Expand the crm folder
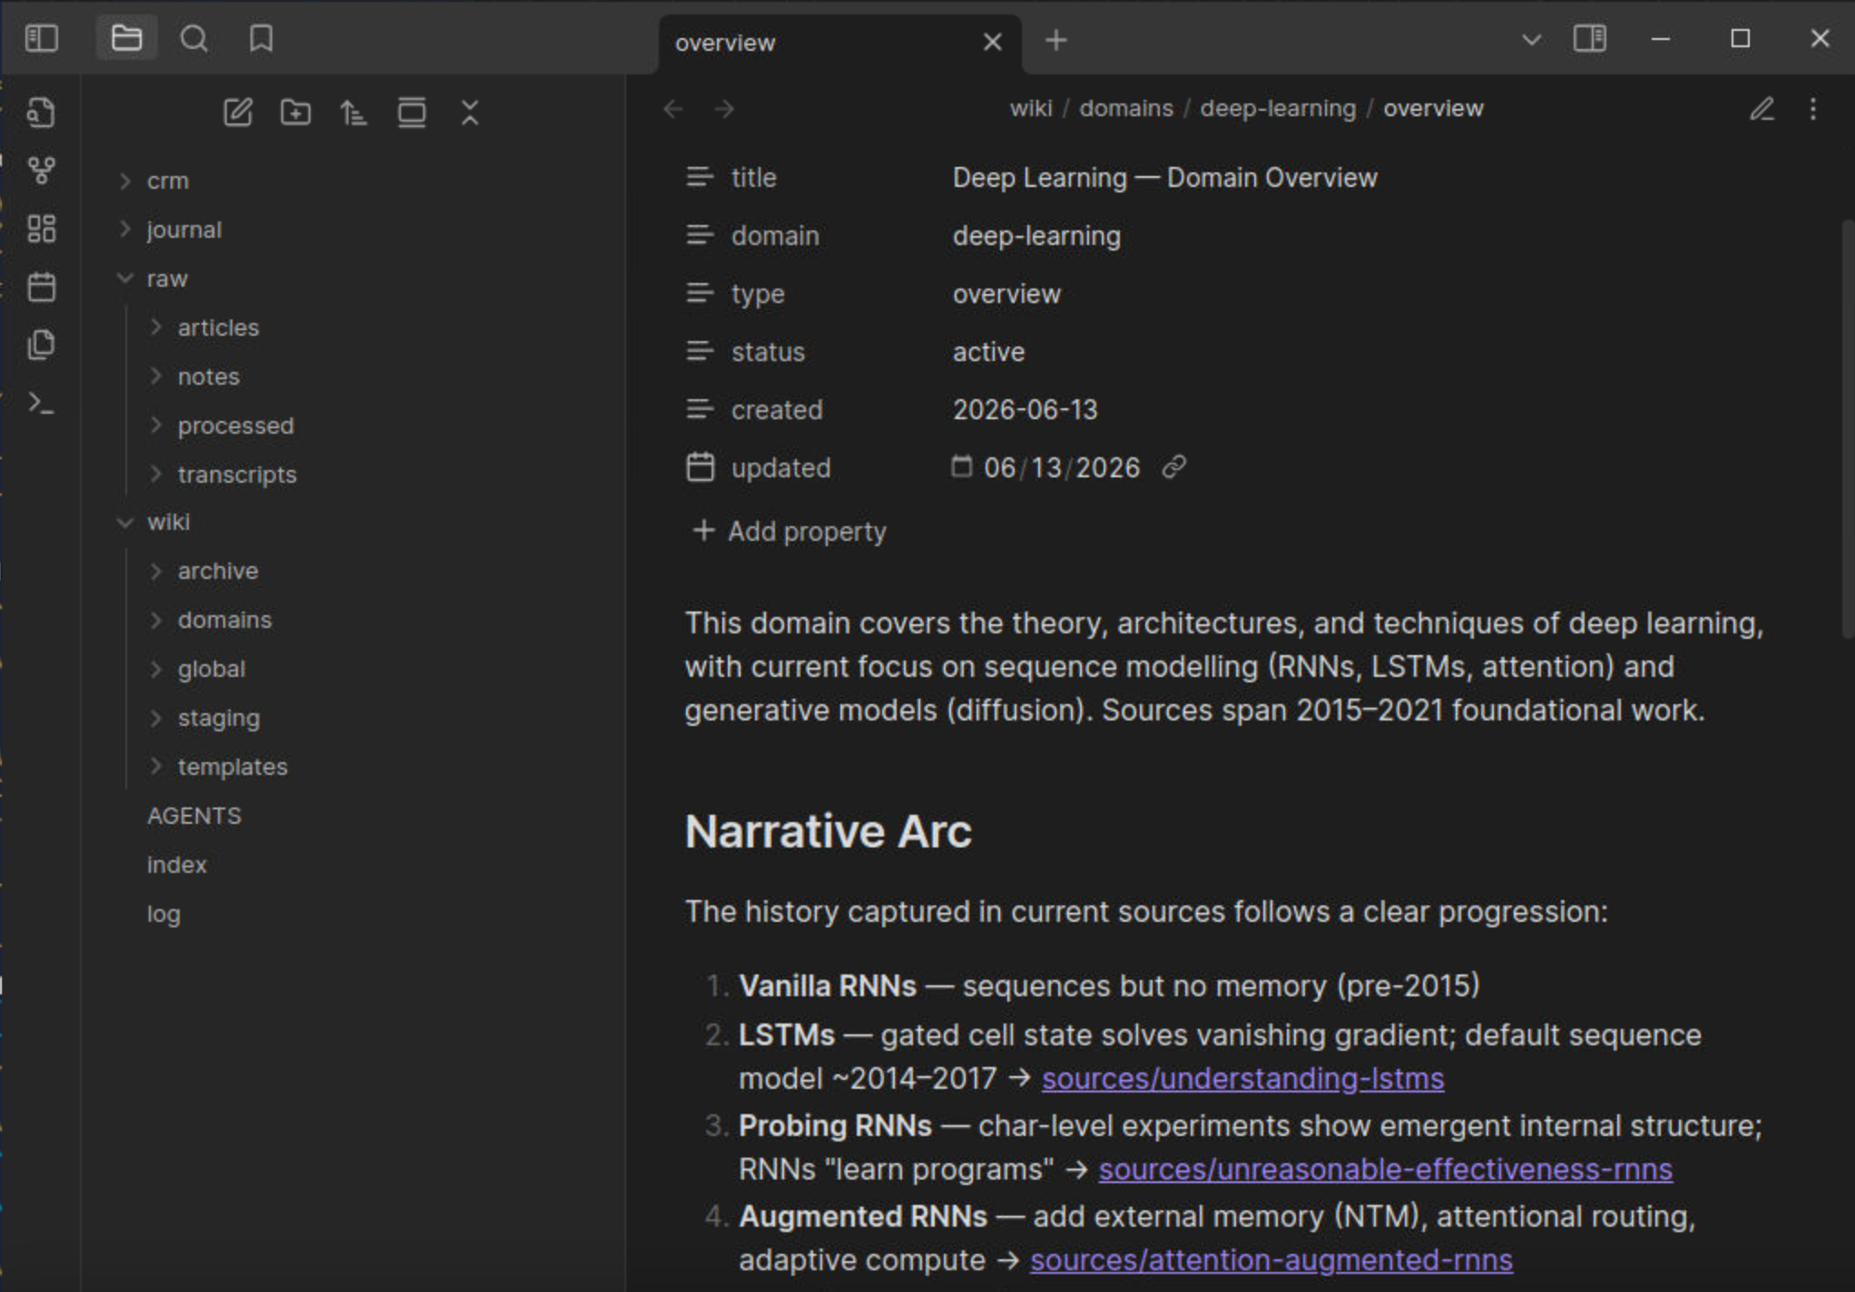Image resolution: width=1855 pixels, height=1292 pixels. tap(168, 181)
